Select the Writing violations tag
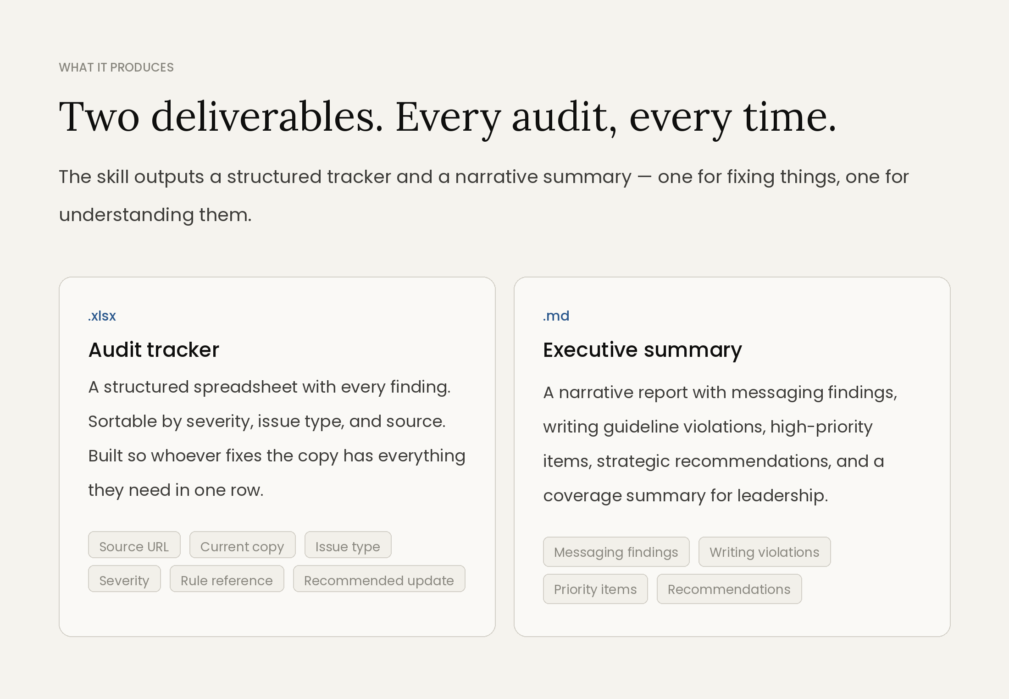The image size is (1009, 699). (764, 552)
